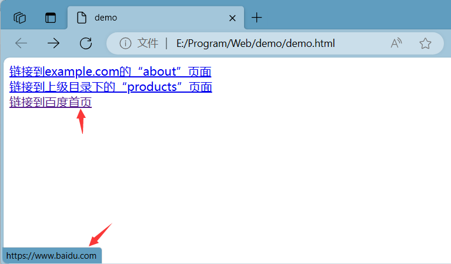Viewport: 451px width, 264px height.
Task: Open the tab actions menu icon
Action: click(51, 18)
